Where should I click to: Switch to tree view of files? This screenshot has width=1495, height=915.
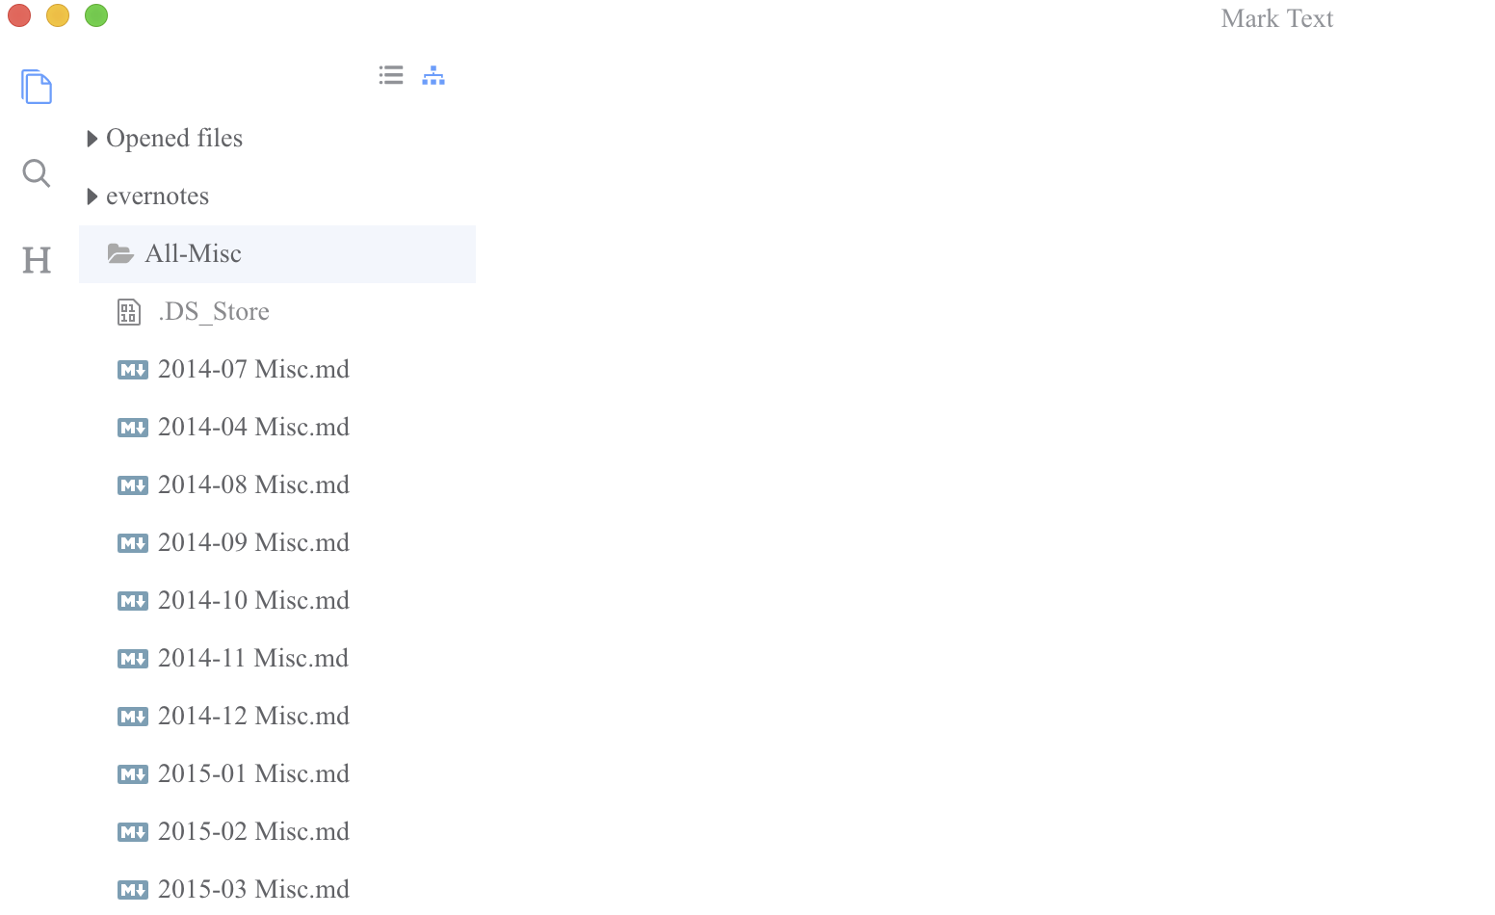pyautogui.click(x=433, y=74)
